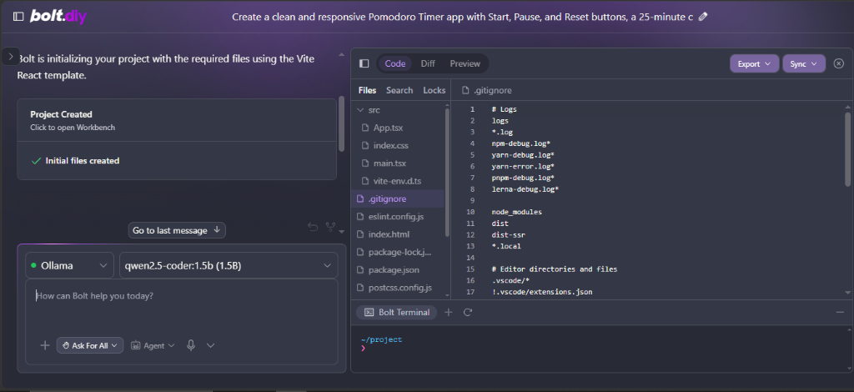
Task: Click Go to last message button
Action: [x=177, y=230]
